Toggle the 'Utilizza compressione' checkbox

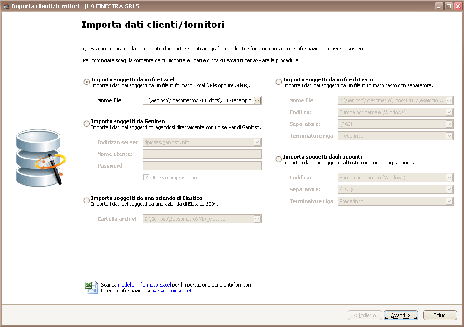click(x=146, y=178)
